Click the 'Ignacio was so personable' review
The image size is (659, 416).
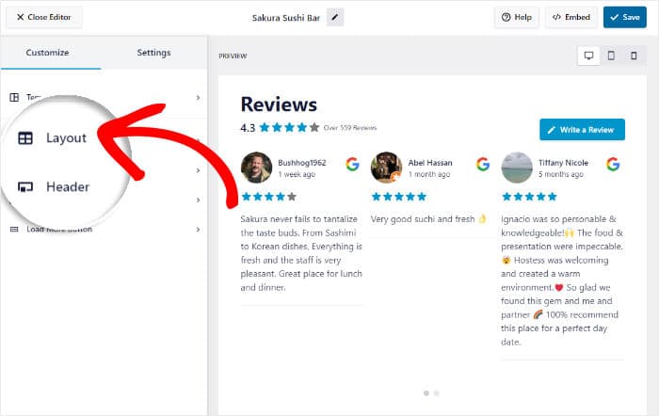(x=562, y=280)
